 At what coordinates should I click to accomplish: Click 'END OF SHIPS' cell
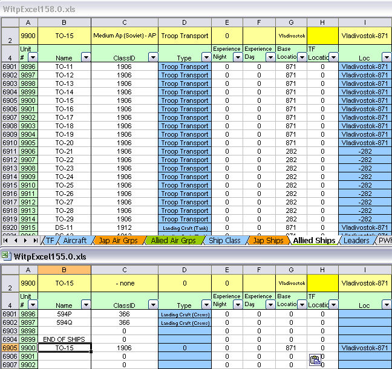[64, 339]
